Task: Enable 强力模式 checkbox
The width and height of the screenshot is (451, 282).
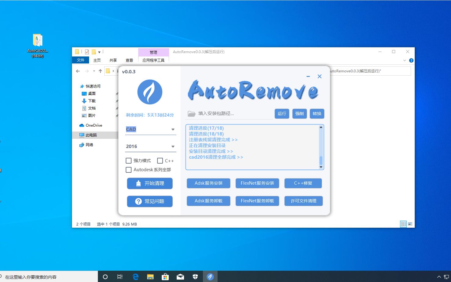Action: click(x=128, y=161)
